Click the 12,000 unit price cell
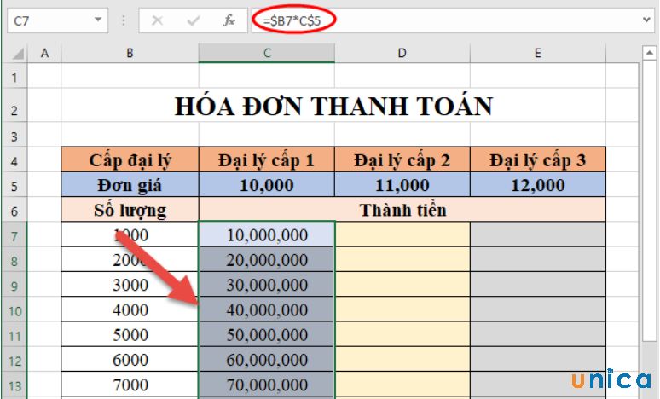Viewport: 660px width, 399px height. (x=537, y=185)
